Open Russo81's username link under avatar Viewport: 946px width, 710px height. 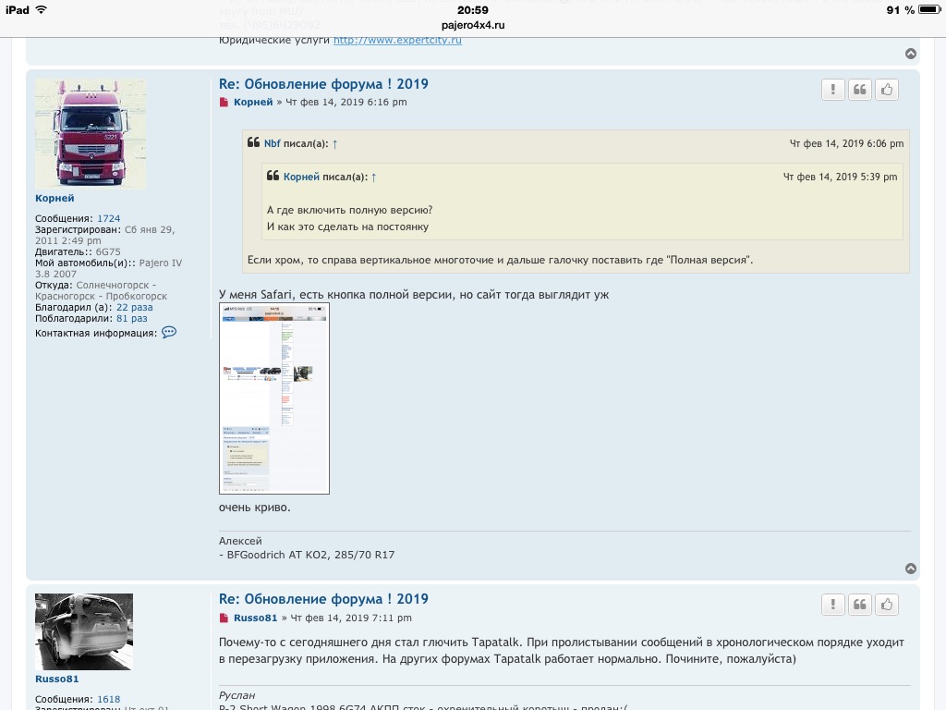click(x=57, y=679)
